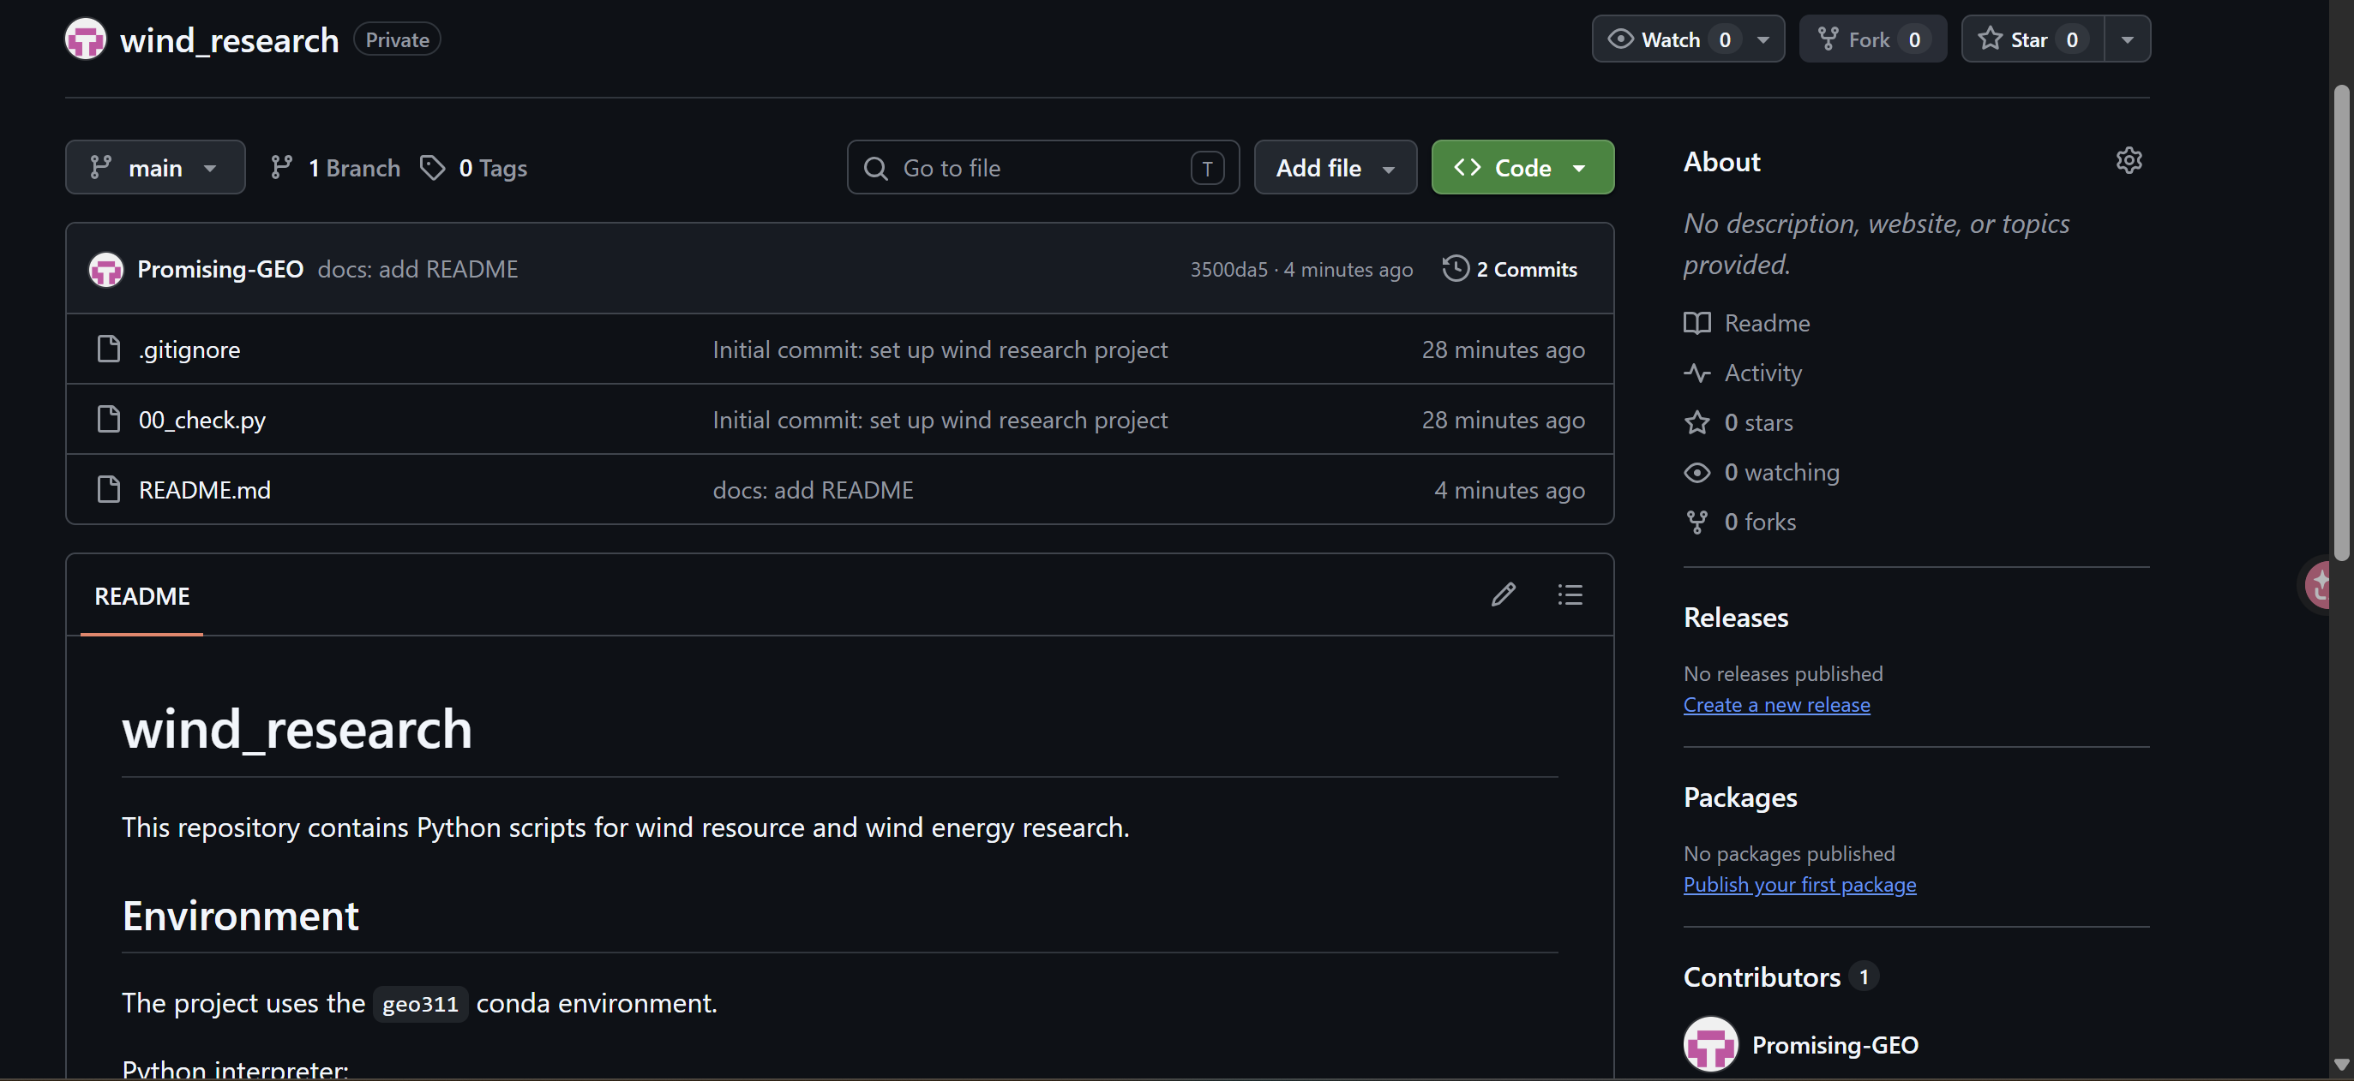Open the 0 forks link
The height and width of the screenshot is (1081, 2354).
click(1760, 522)
